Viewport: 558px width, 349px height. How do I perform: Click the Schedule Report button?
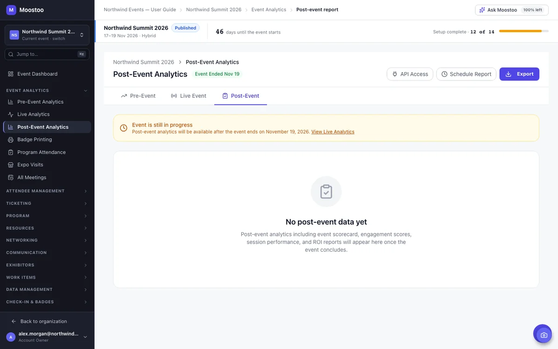click(466, 74)
